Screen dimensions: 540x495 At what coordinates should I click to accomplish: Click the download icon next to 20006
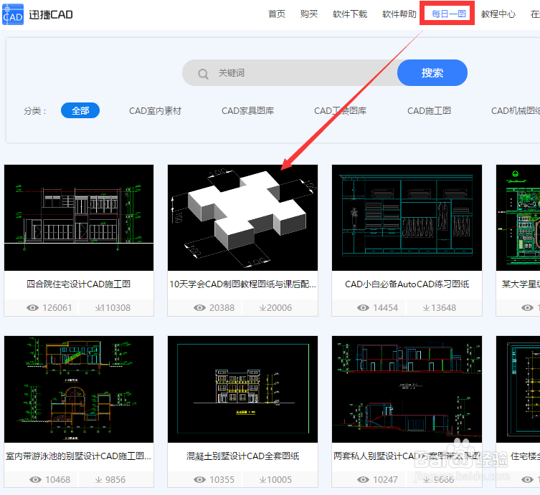262,308
